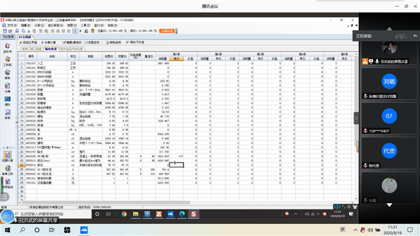
Task: Click the Cut scissors icon in toolbar
Action: (28, 31)
